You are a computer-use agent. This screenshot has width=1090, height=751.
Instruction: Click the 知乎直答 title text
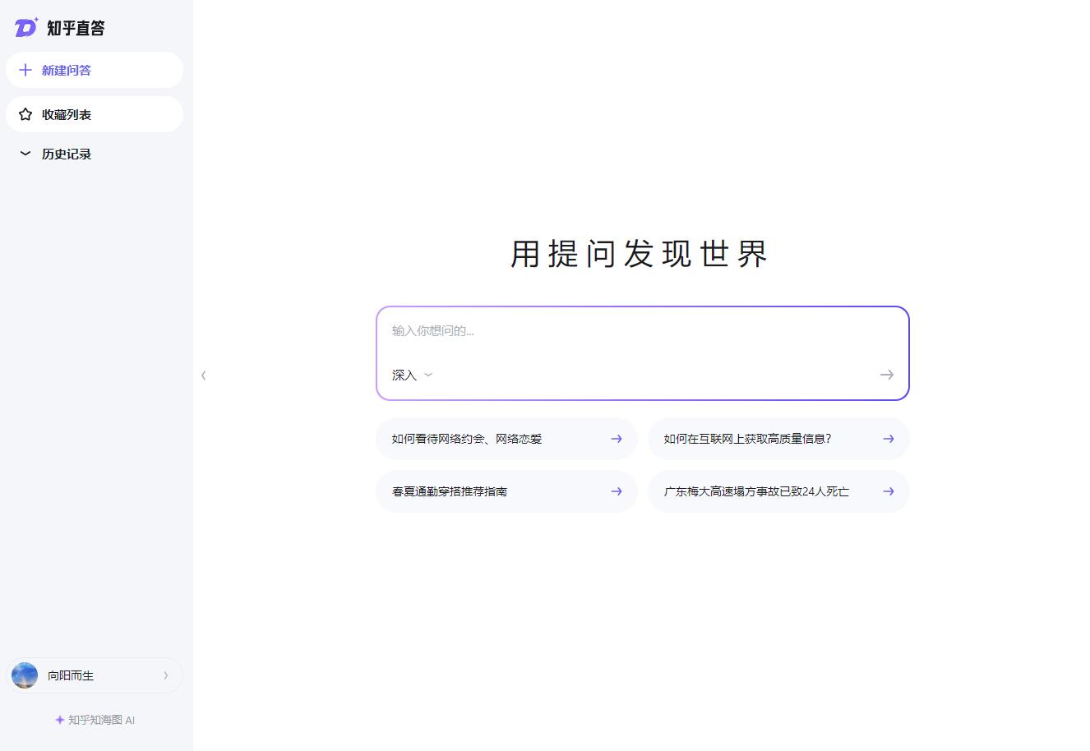[76, 28]
